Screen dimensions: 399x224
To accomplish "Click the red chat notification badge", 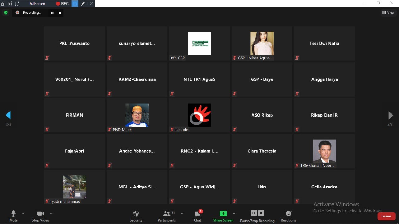I will pyautogui.click(x=201, y=211).
